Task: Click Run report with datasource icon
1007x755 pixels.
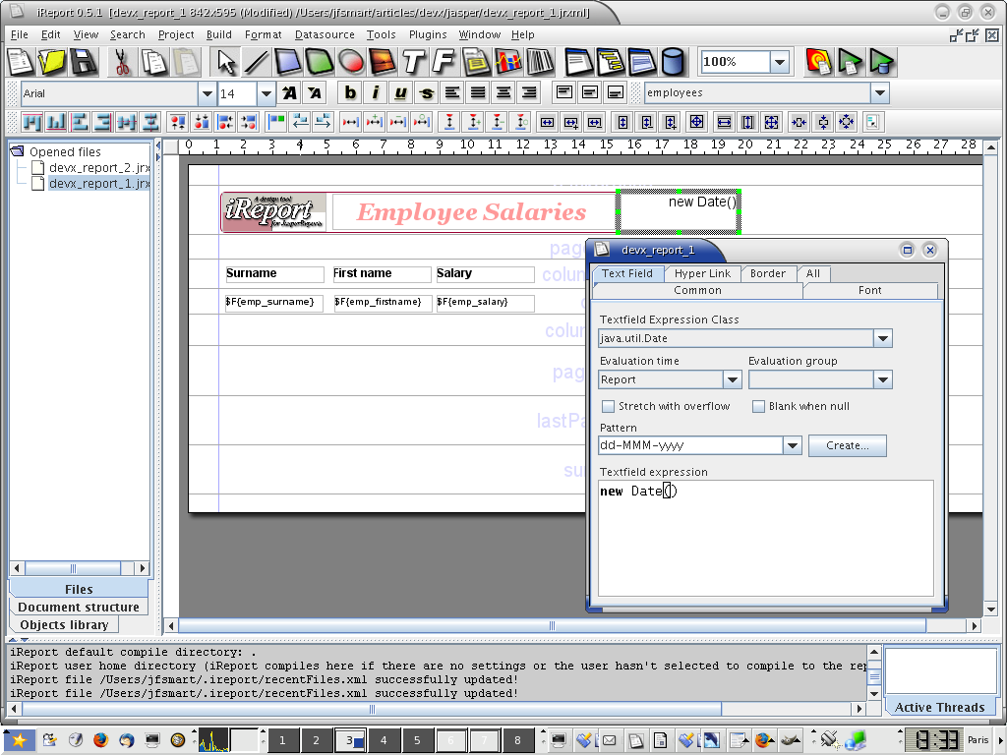Action: 882,62
